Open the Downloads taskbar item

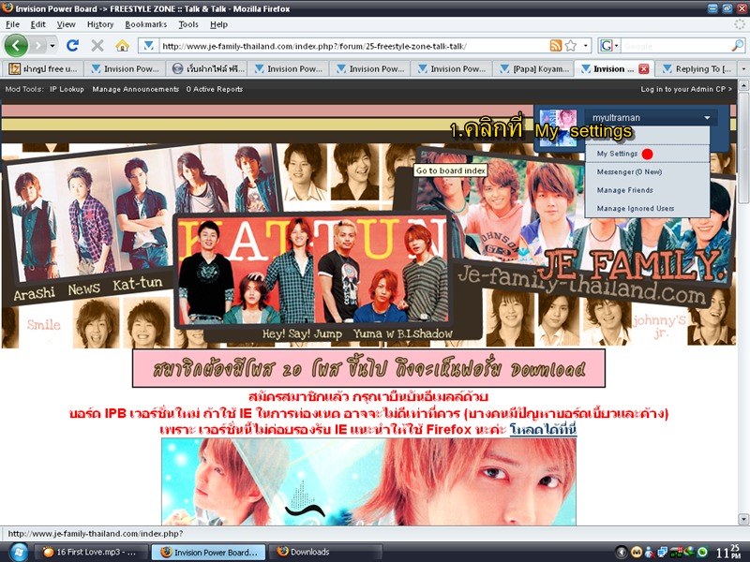click(x=325, y=552)
